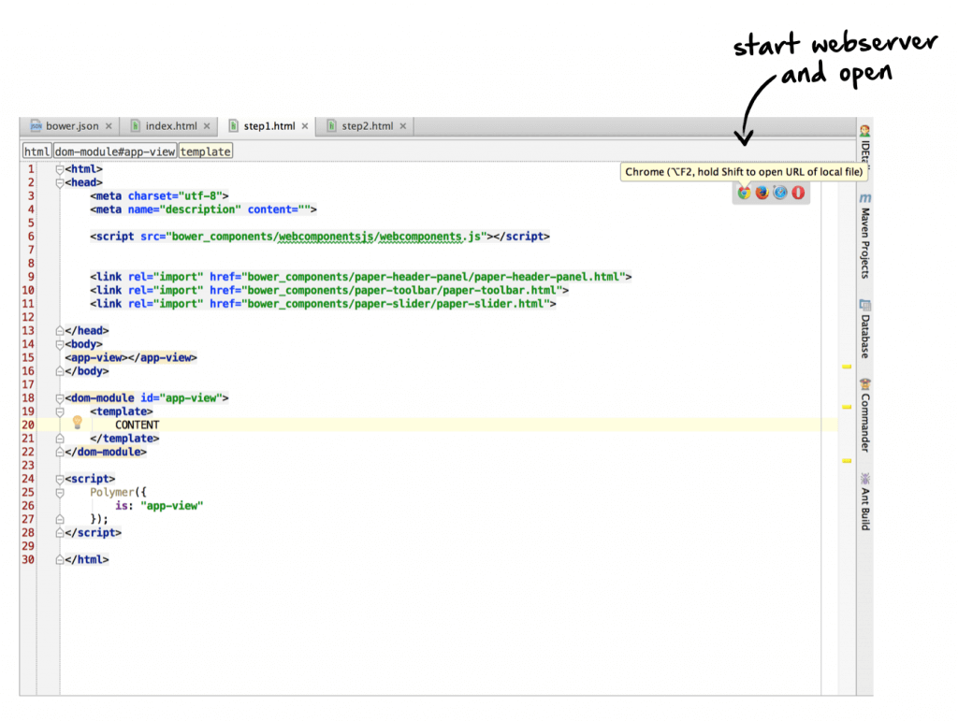958x721 pixels.
Task: Open the Database tool window
Action: pos(863,332)
